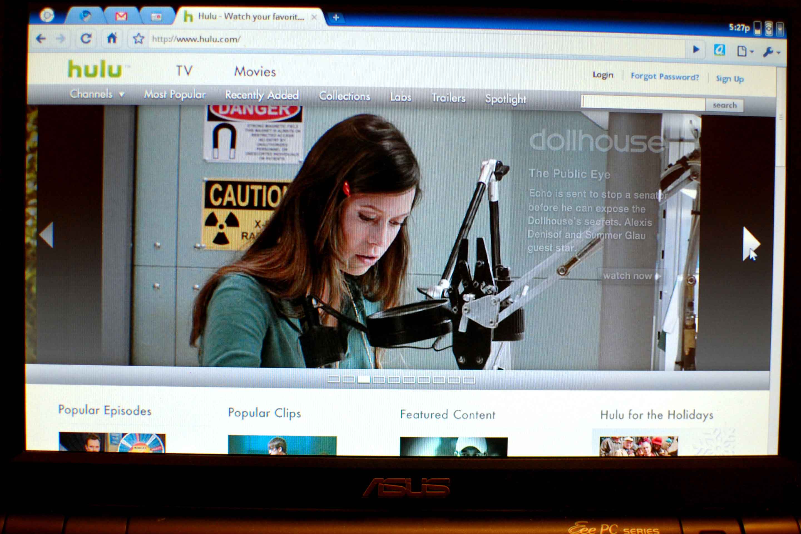Open the wrench settings menu
The width and height of the screenshot is (801, 534).
(770, 52)
